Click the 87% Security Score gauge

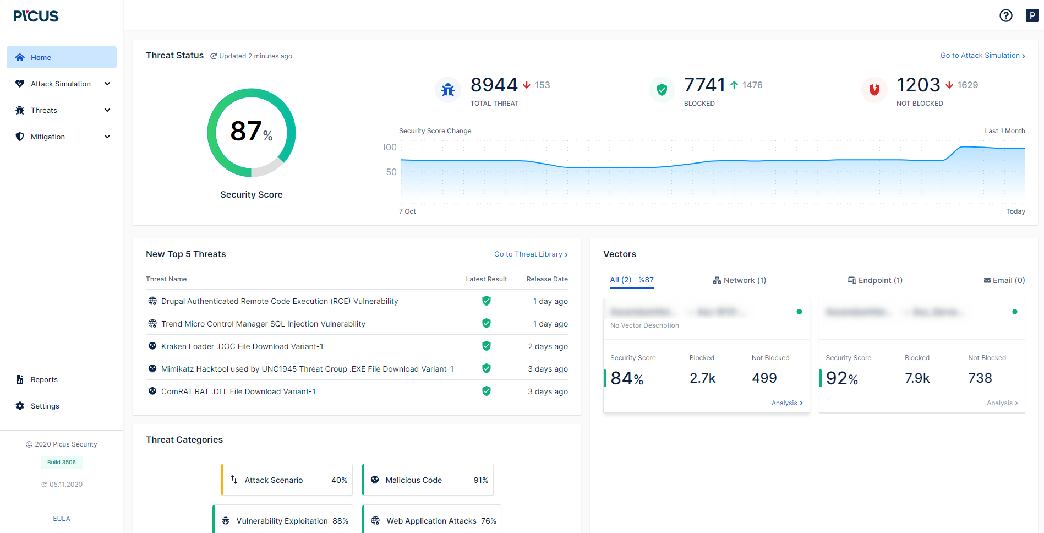click(x=252, y=133)
